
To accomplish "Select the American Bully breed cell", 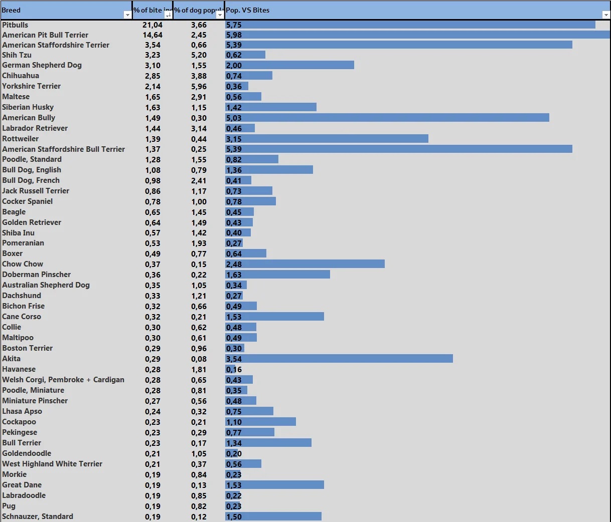I will 29,118.
